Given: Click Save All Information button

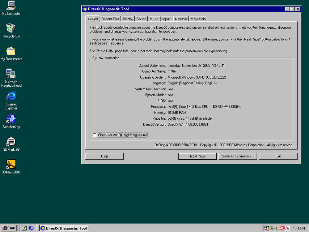Looking at the screenshot, I should coord(237,156).
